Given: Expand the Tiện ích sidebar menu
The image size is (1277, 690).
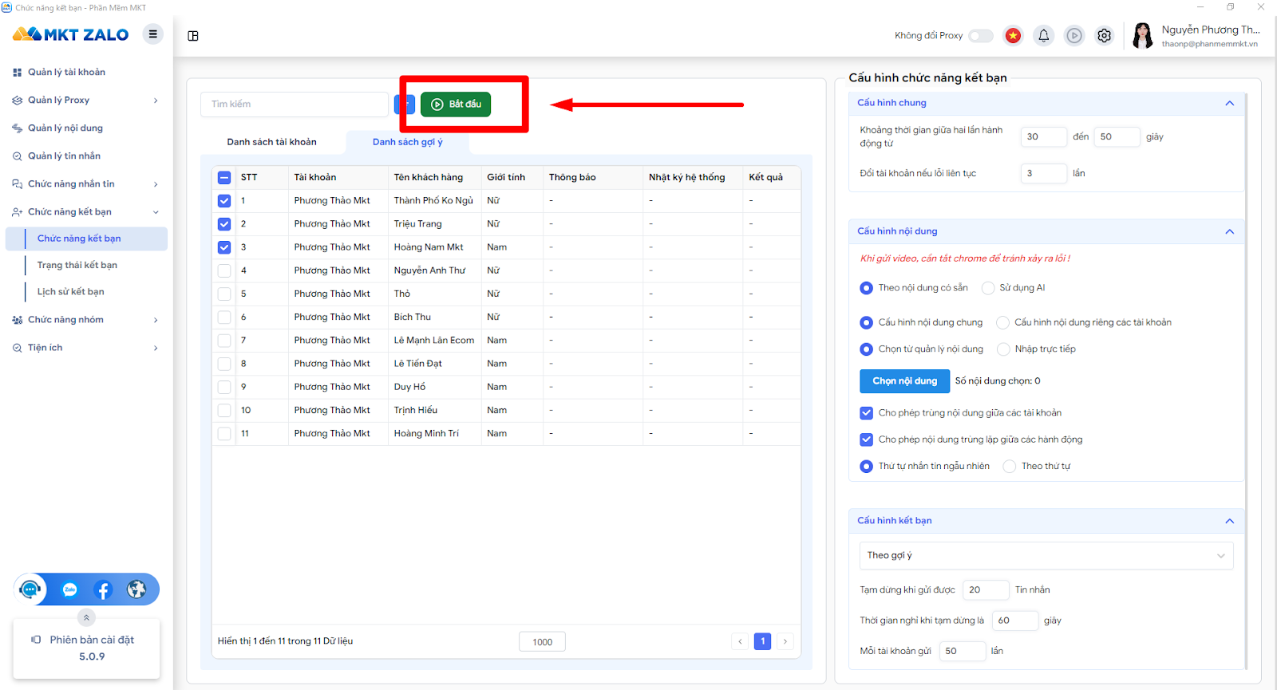Looking at the screenshot, I should [86, 348].
